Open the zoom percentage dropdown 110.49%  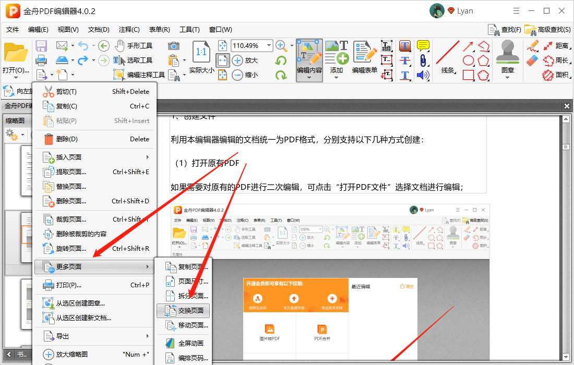click(x=269, y=45)
